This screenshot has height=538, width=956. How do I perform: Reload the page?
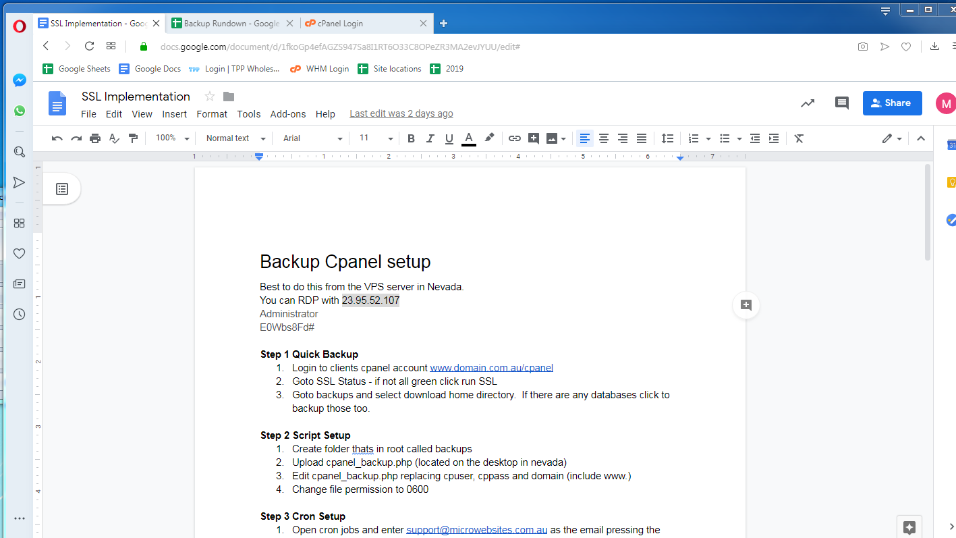pos(89,46)
